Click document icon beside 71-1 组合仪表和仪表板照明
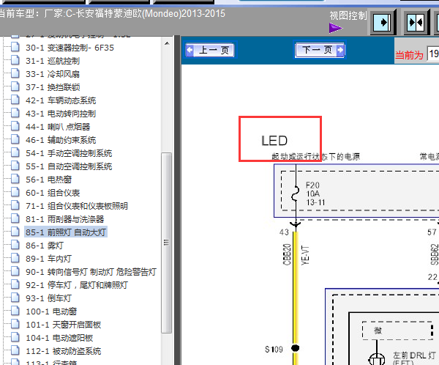439x365 pixels. [x=15, y=205]
